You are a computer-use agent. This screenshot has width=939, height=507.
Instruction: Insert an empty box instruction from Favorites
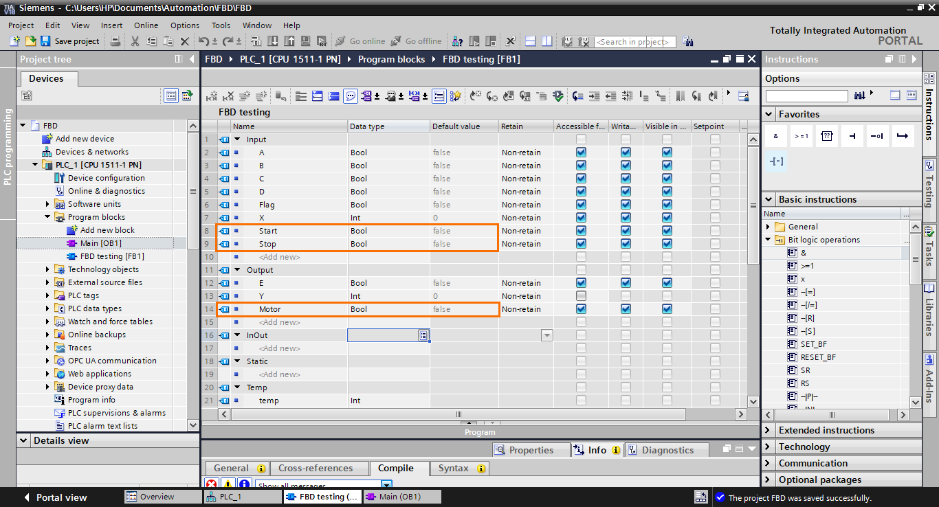826,135
